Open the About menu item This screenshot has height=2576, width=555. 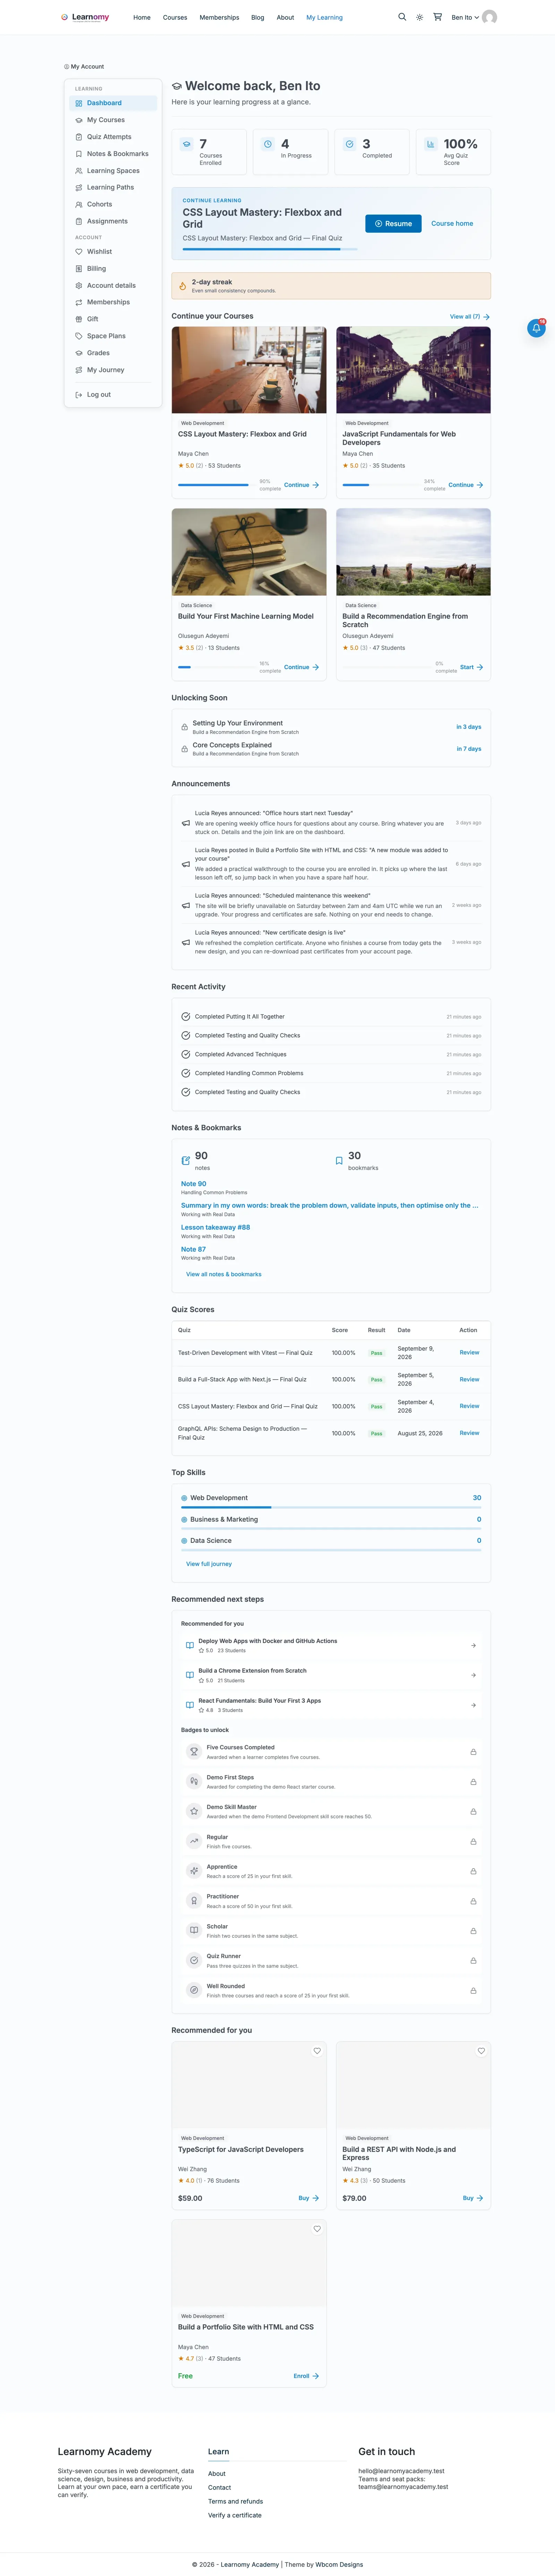coord(285,17)
